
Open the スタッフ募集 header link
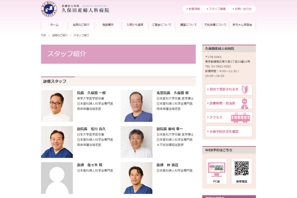click(217, 9)
